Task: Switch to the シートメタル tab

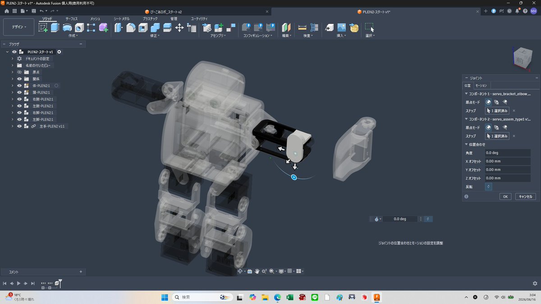Action: pyautogui.click(x=122, y=18)
